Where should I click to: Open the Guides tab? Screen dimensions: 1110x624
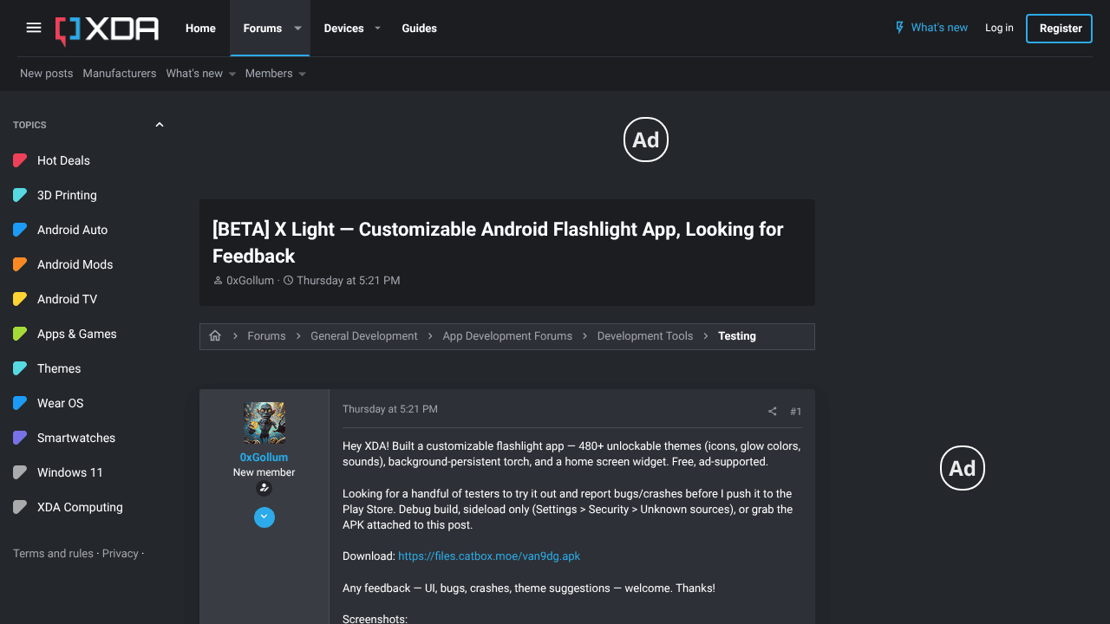click(x=419, y=29)
